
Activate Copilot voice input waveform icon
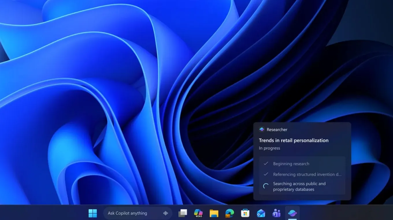click(x=166, y=213)
